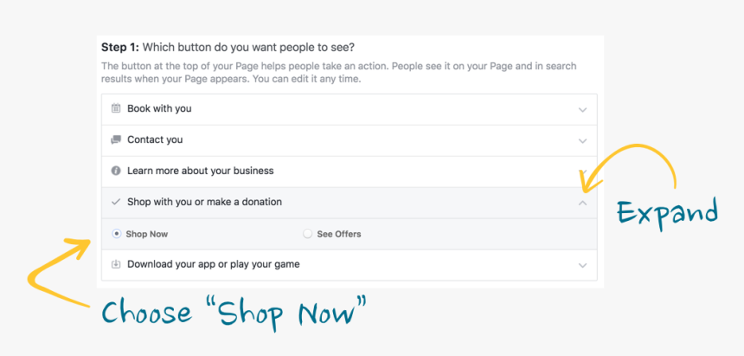Expand the Learn more about your business chevron

pyautogui.click(x=584, y=172)
